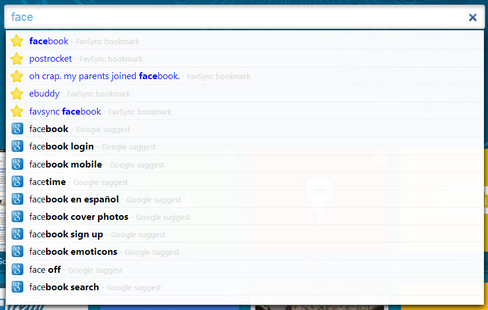Click Google icon next to facebook emoticons
Screen dimensions: 488x310
[17, 252]
